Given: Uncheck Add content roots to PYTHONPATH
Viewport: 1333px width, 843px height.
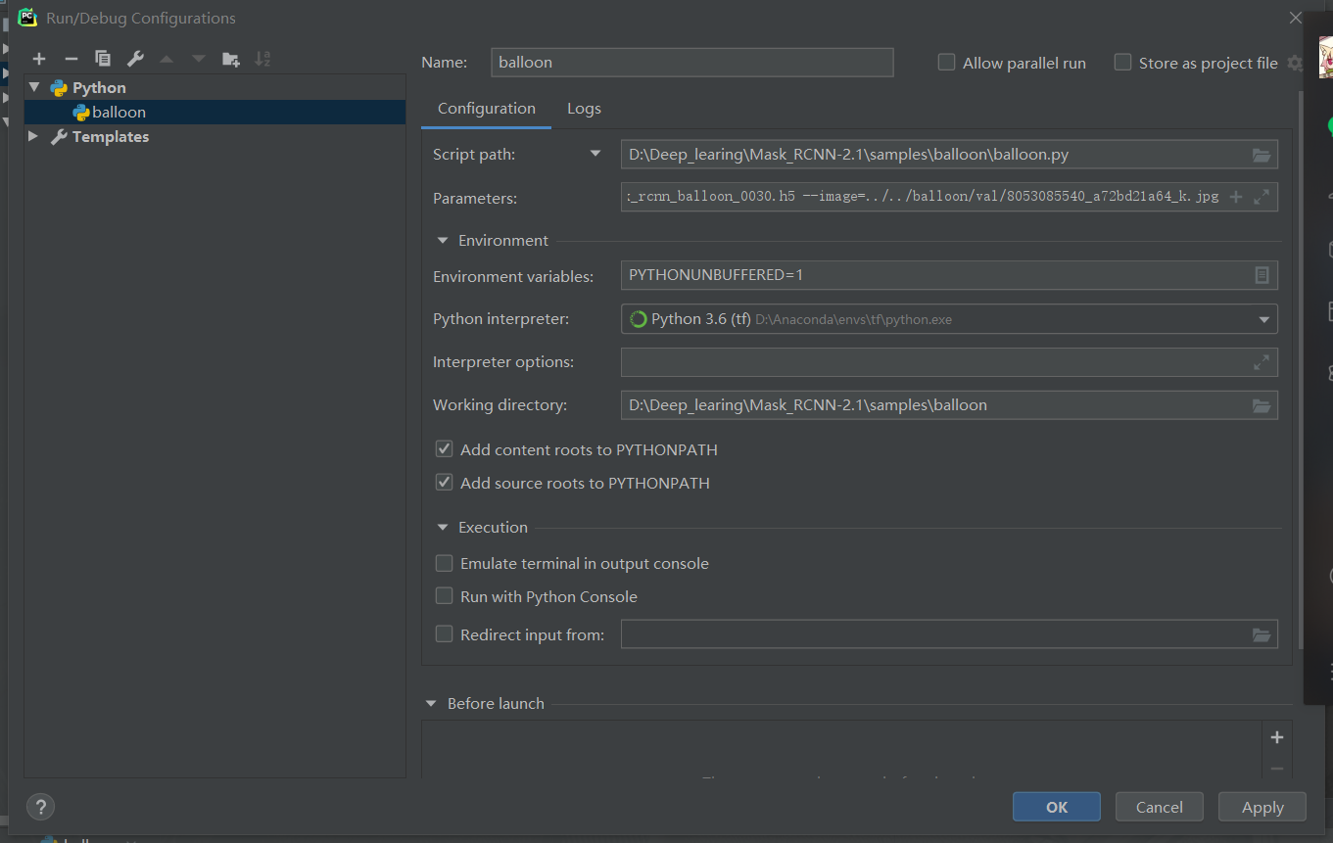Looking at the screenshot, I should tap(445, 449).
